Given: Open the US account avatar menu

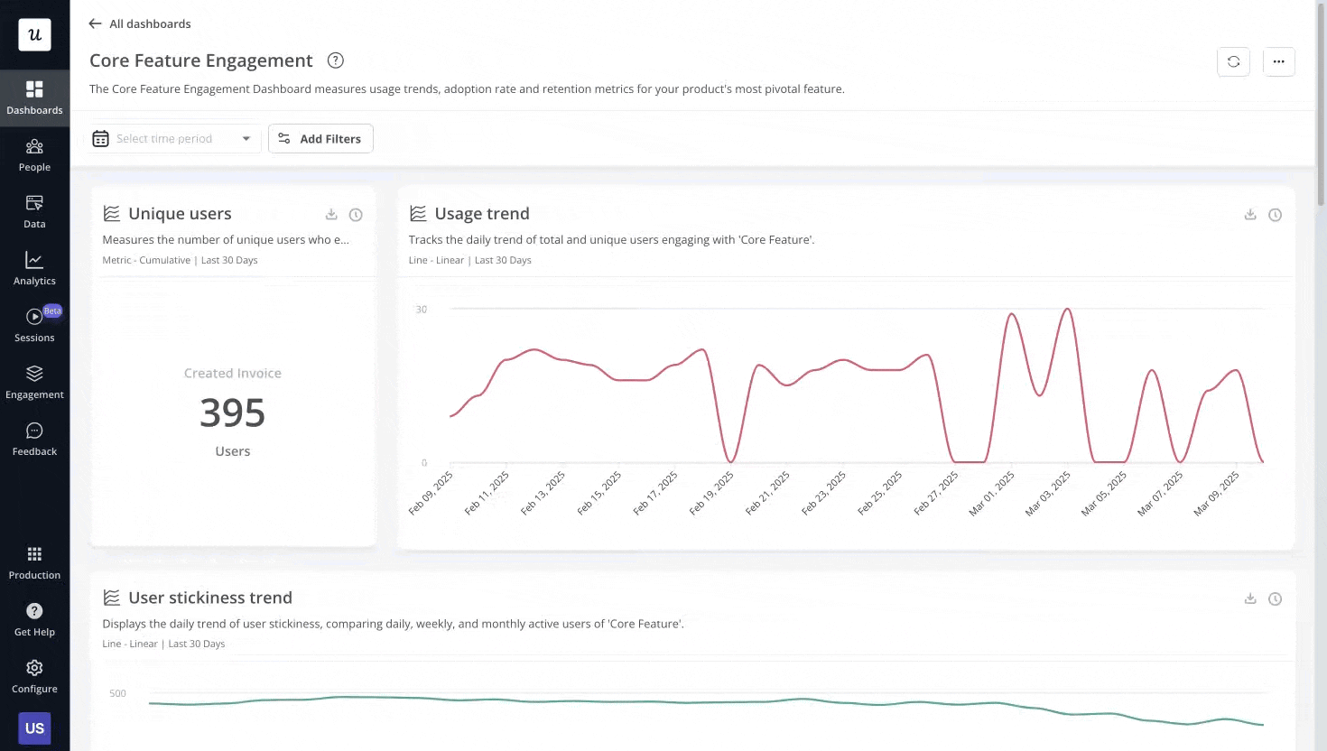Looking at the screenshot, I should coord(34,728).
